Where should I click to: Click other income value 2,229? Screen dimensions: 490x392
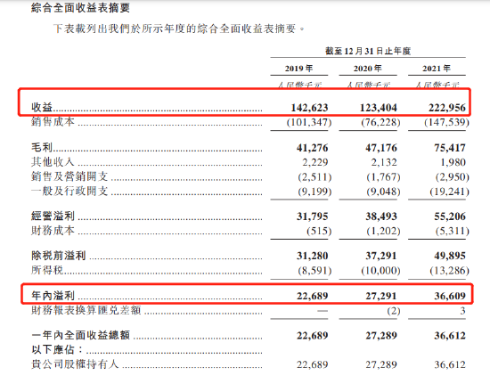click(315, 162)
